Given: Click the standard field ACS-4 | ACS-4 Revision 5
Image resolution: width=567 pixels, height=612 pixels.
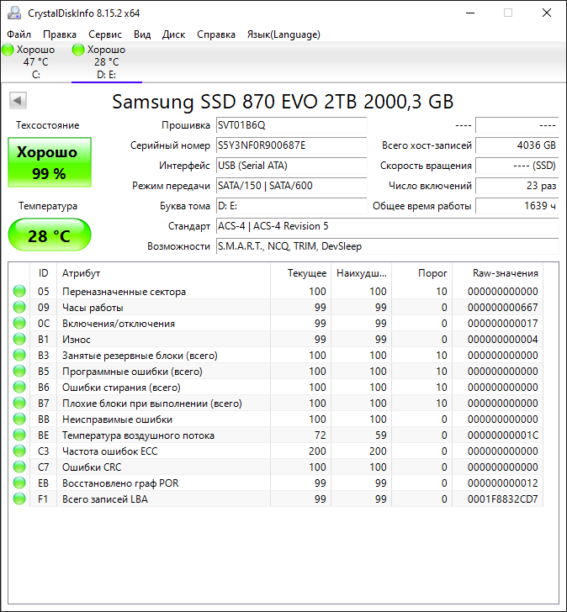Looking at the screenshot, I should point(387,226).
